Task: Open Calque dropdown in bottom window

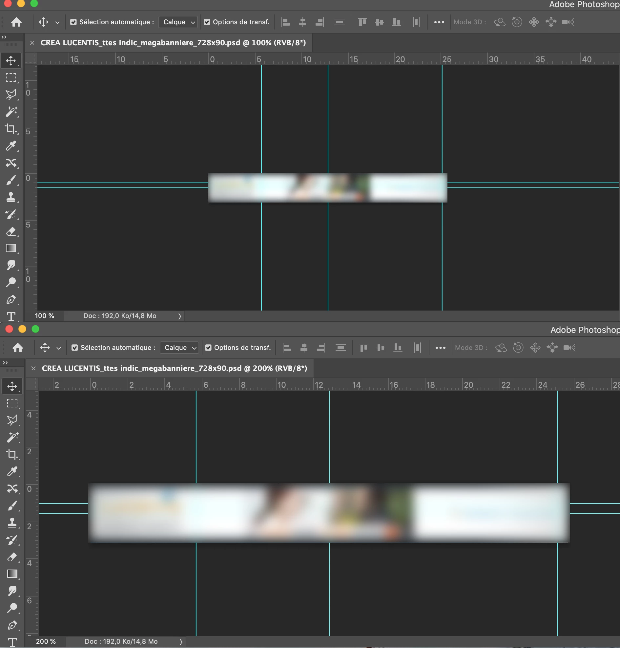Action: pos(179,348)
